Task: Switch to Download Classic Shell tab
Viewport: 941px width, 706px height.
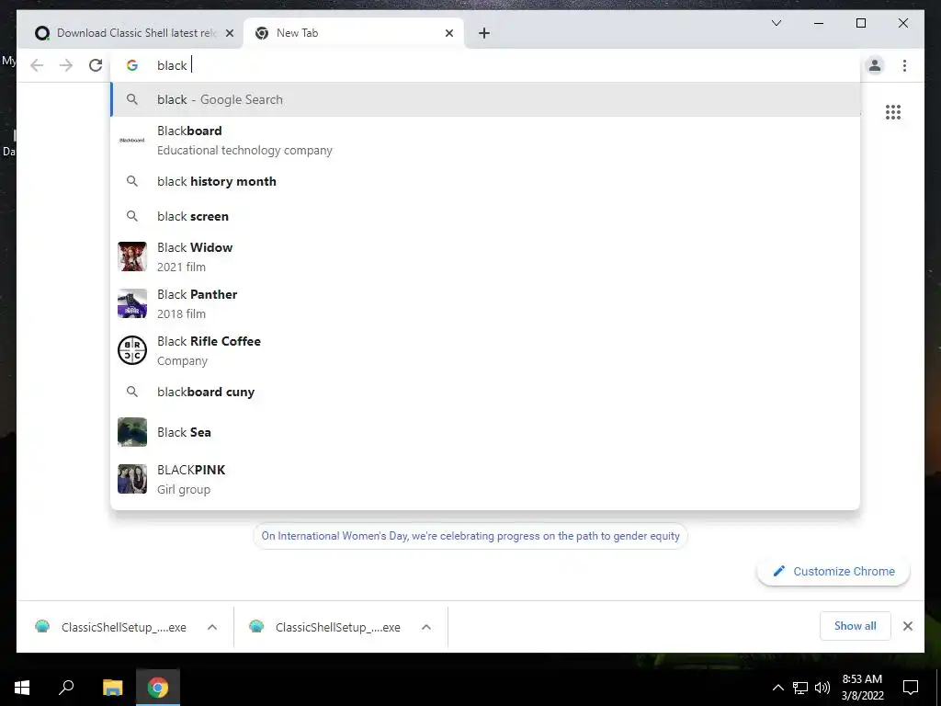Action: tap(129, 33)
